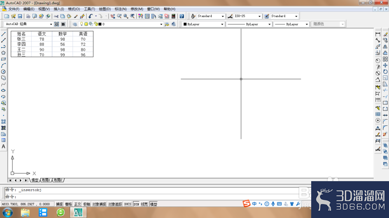Open the 编辑(E) menu

coord(29,9)
